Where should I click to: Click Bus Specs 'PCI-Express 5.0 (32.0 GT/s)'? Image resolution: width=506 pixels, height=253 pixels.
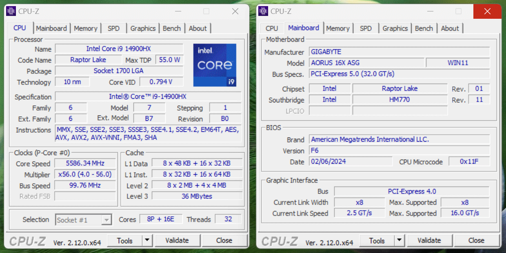point(399,74)
